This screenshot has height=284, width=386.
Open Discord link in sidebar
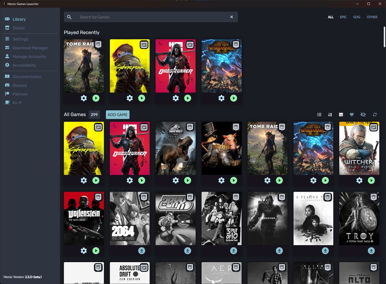point(16,85)
